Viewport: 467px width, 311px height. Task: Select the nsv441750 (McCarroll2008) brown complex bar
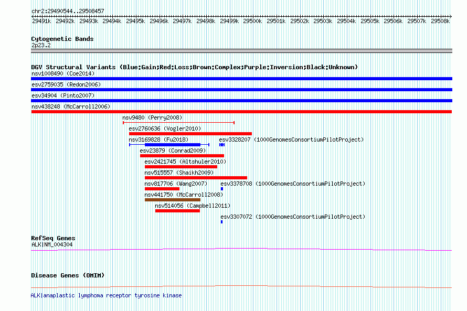click(x=173, y=200)
